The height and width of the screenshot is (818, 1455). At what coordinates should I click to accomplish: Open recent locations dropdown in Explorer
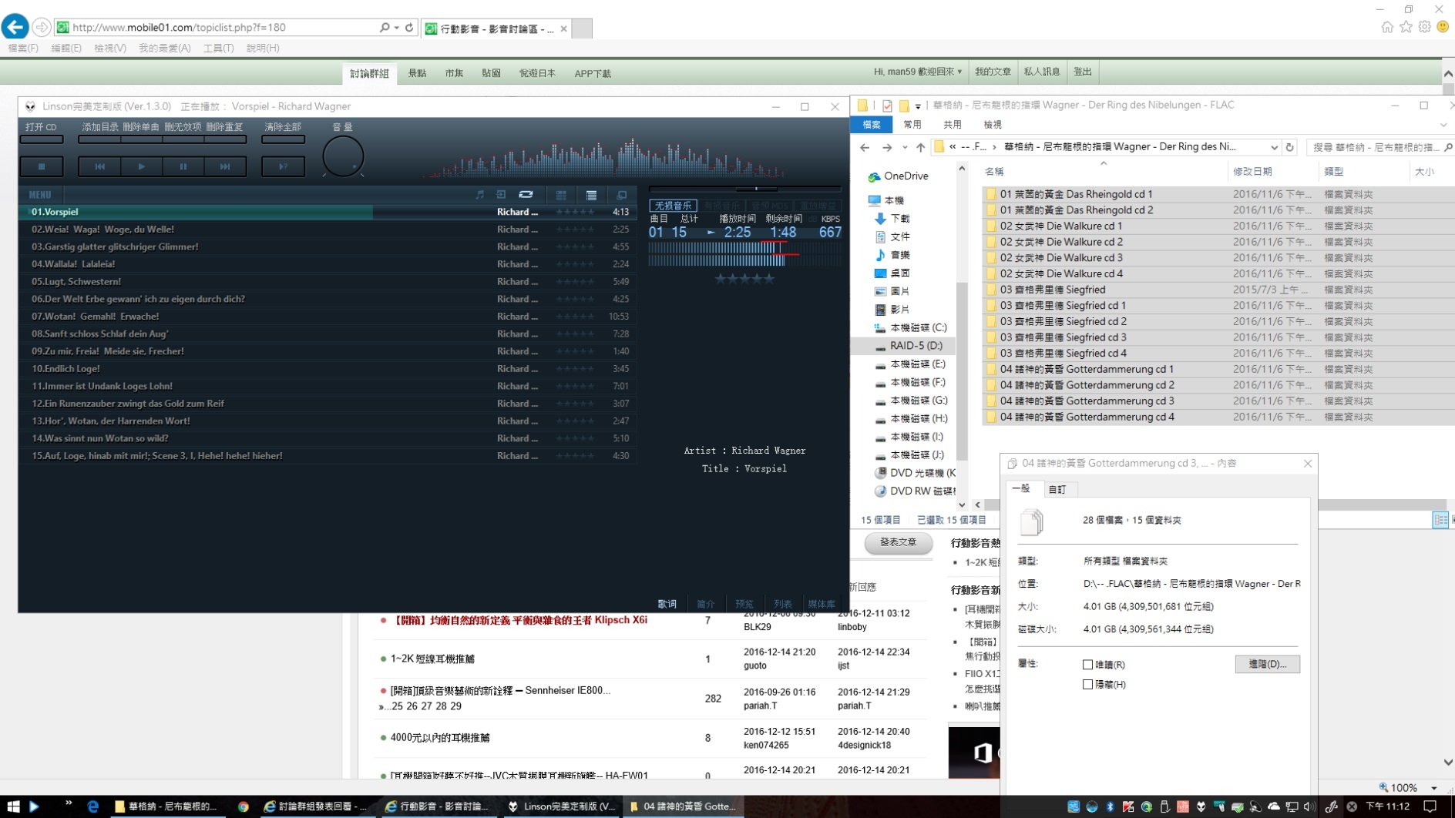905,147
